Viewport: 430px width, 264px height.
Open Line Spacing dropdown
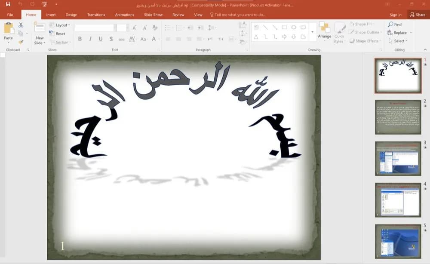pyautogui.click(x=212, y=28)
